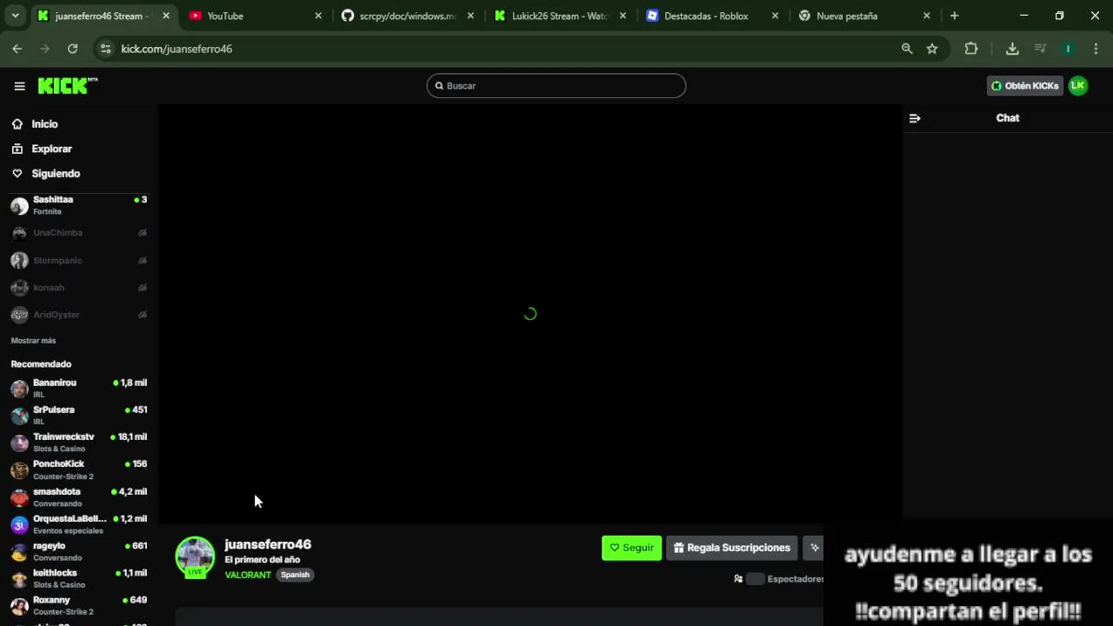Screen dimensions: 1113x626
Task: Open Chrome profile avatar
Action: [x=1068, y=49]
